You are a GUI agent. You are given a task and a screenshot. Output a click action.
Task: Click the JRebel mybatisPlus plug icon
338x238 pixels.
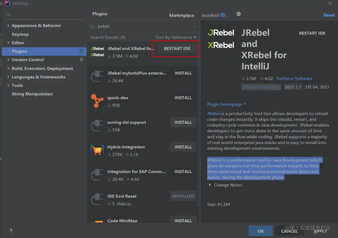[97, 76]
